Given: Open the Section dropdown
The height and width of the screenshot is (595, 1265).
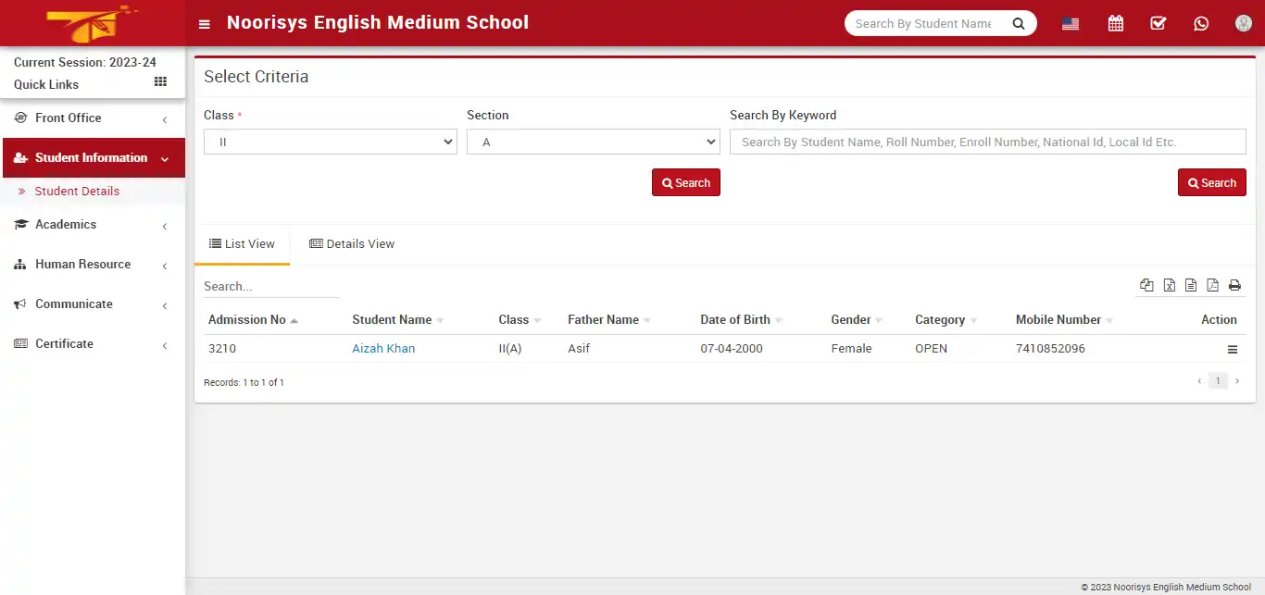Looking at the screenshot, I should (x=593, y=142).
